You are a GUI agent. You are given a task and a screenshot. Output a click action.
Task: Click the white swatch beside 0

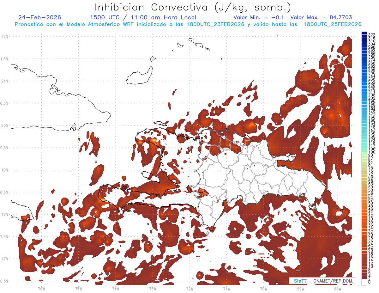tap(364, 282)
